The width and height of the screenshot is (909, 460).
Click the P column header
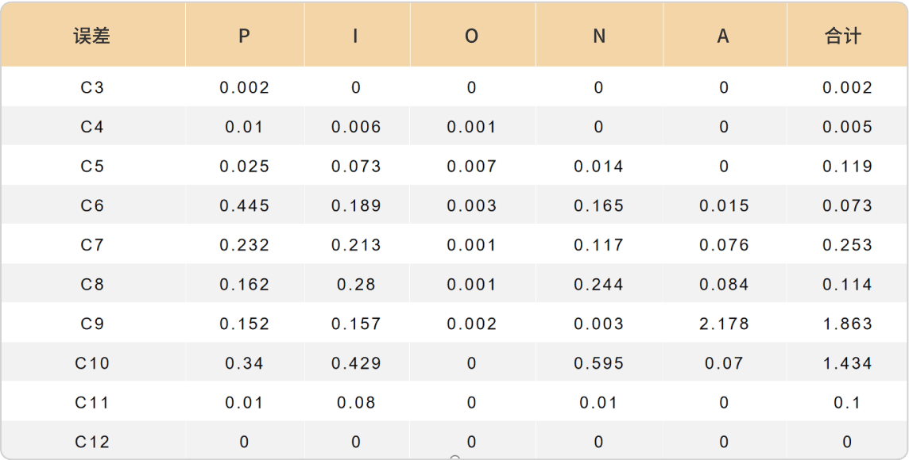[x=245, y=36]
